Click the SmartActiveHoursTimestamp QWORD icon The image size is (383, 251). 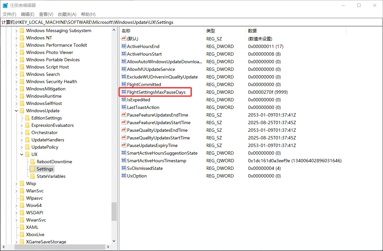[x=124, y=160]
